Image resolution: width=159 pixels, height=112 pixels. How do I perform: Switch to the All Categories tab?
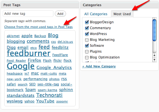(x=96, y=14)
